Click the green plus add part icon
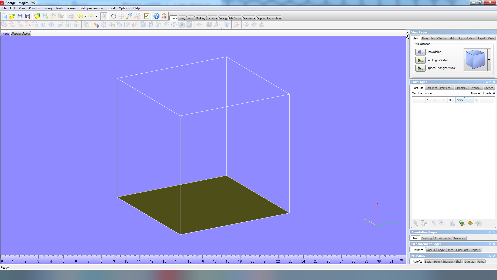The width and height of the screenshot is (497, 280). click(462, 223)
